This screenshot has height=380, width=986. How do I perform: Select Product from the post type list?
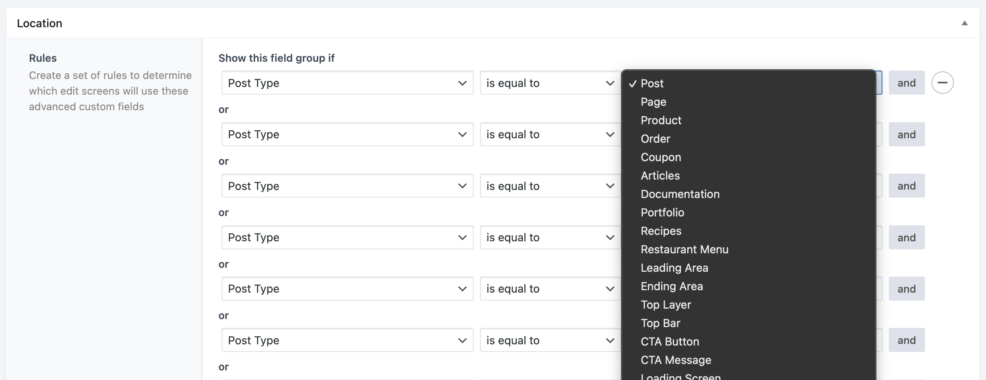[x=661, y=120]
